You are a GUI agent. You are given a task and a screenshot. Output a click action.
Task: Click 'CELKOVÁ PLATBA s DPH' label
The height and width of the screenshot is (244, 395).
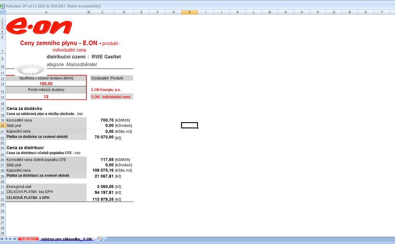coord(28,198)
